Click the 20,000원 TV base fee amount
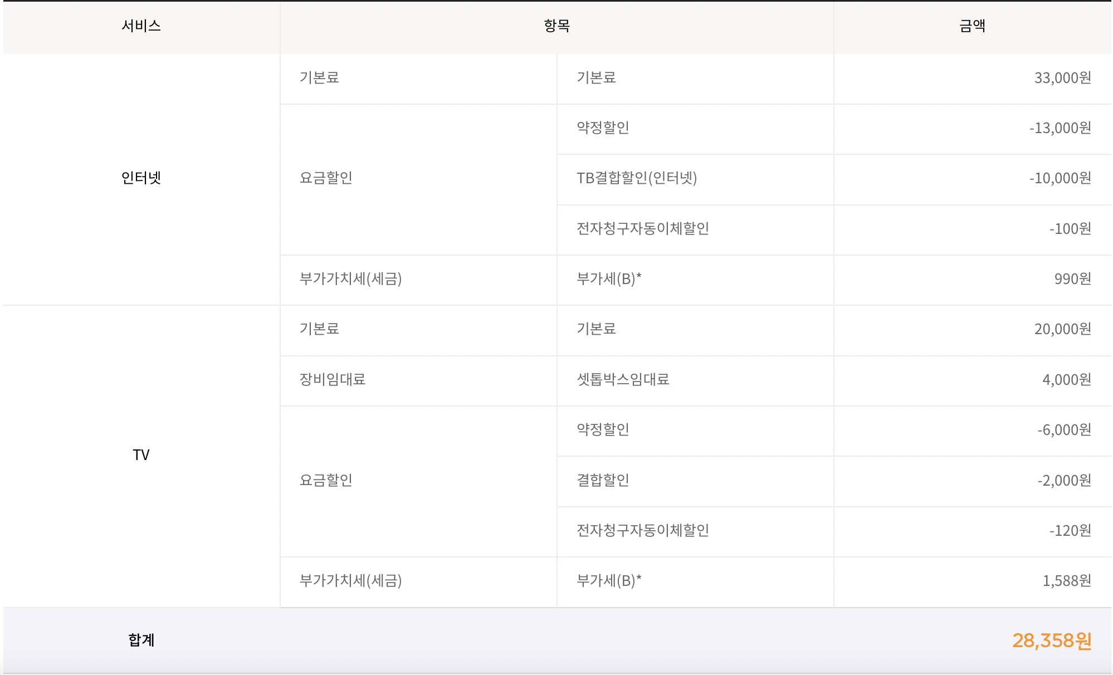Image resolution: width=1113 pixels, height=675 pixels. [x=1062, y=329]
